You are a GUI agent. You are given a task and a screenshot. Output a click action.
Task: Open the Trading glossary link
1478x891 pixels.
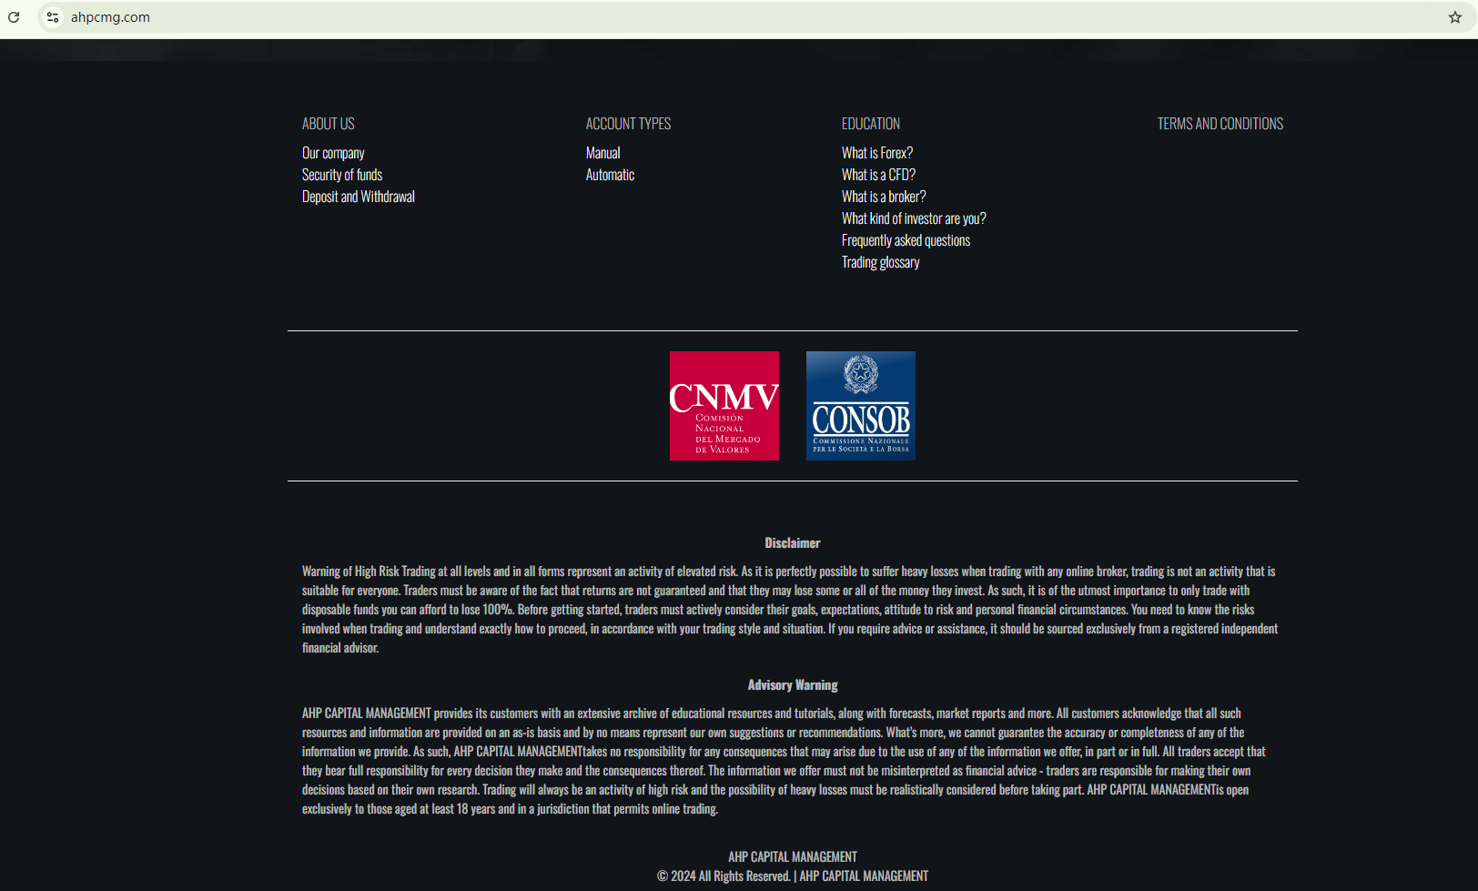click(881, 262)
